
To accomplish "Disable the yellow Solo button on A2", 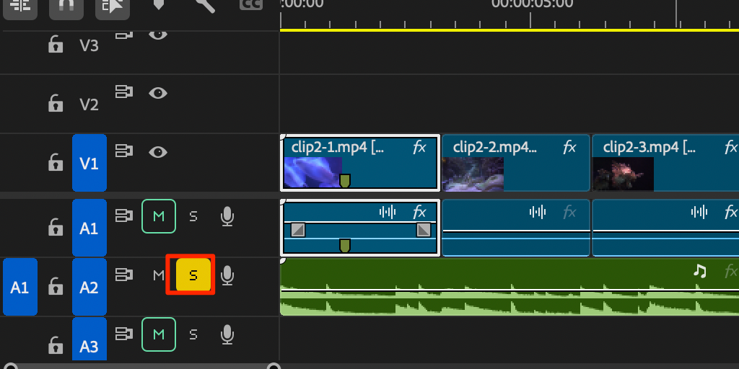I will 193,275.
